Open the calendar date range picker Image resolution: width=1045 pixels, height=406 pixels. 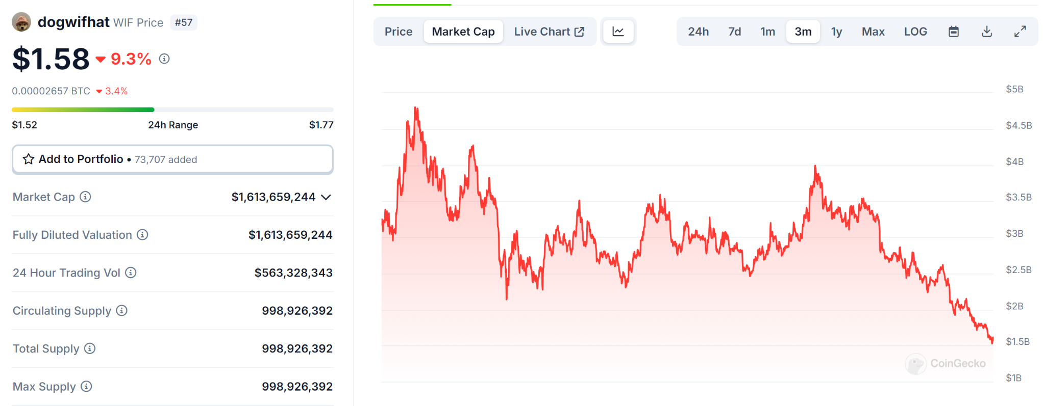click(953, 32)
